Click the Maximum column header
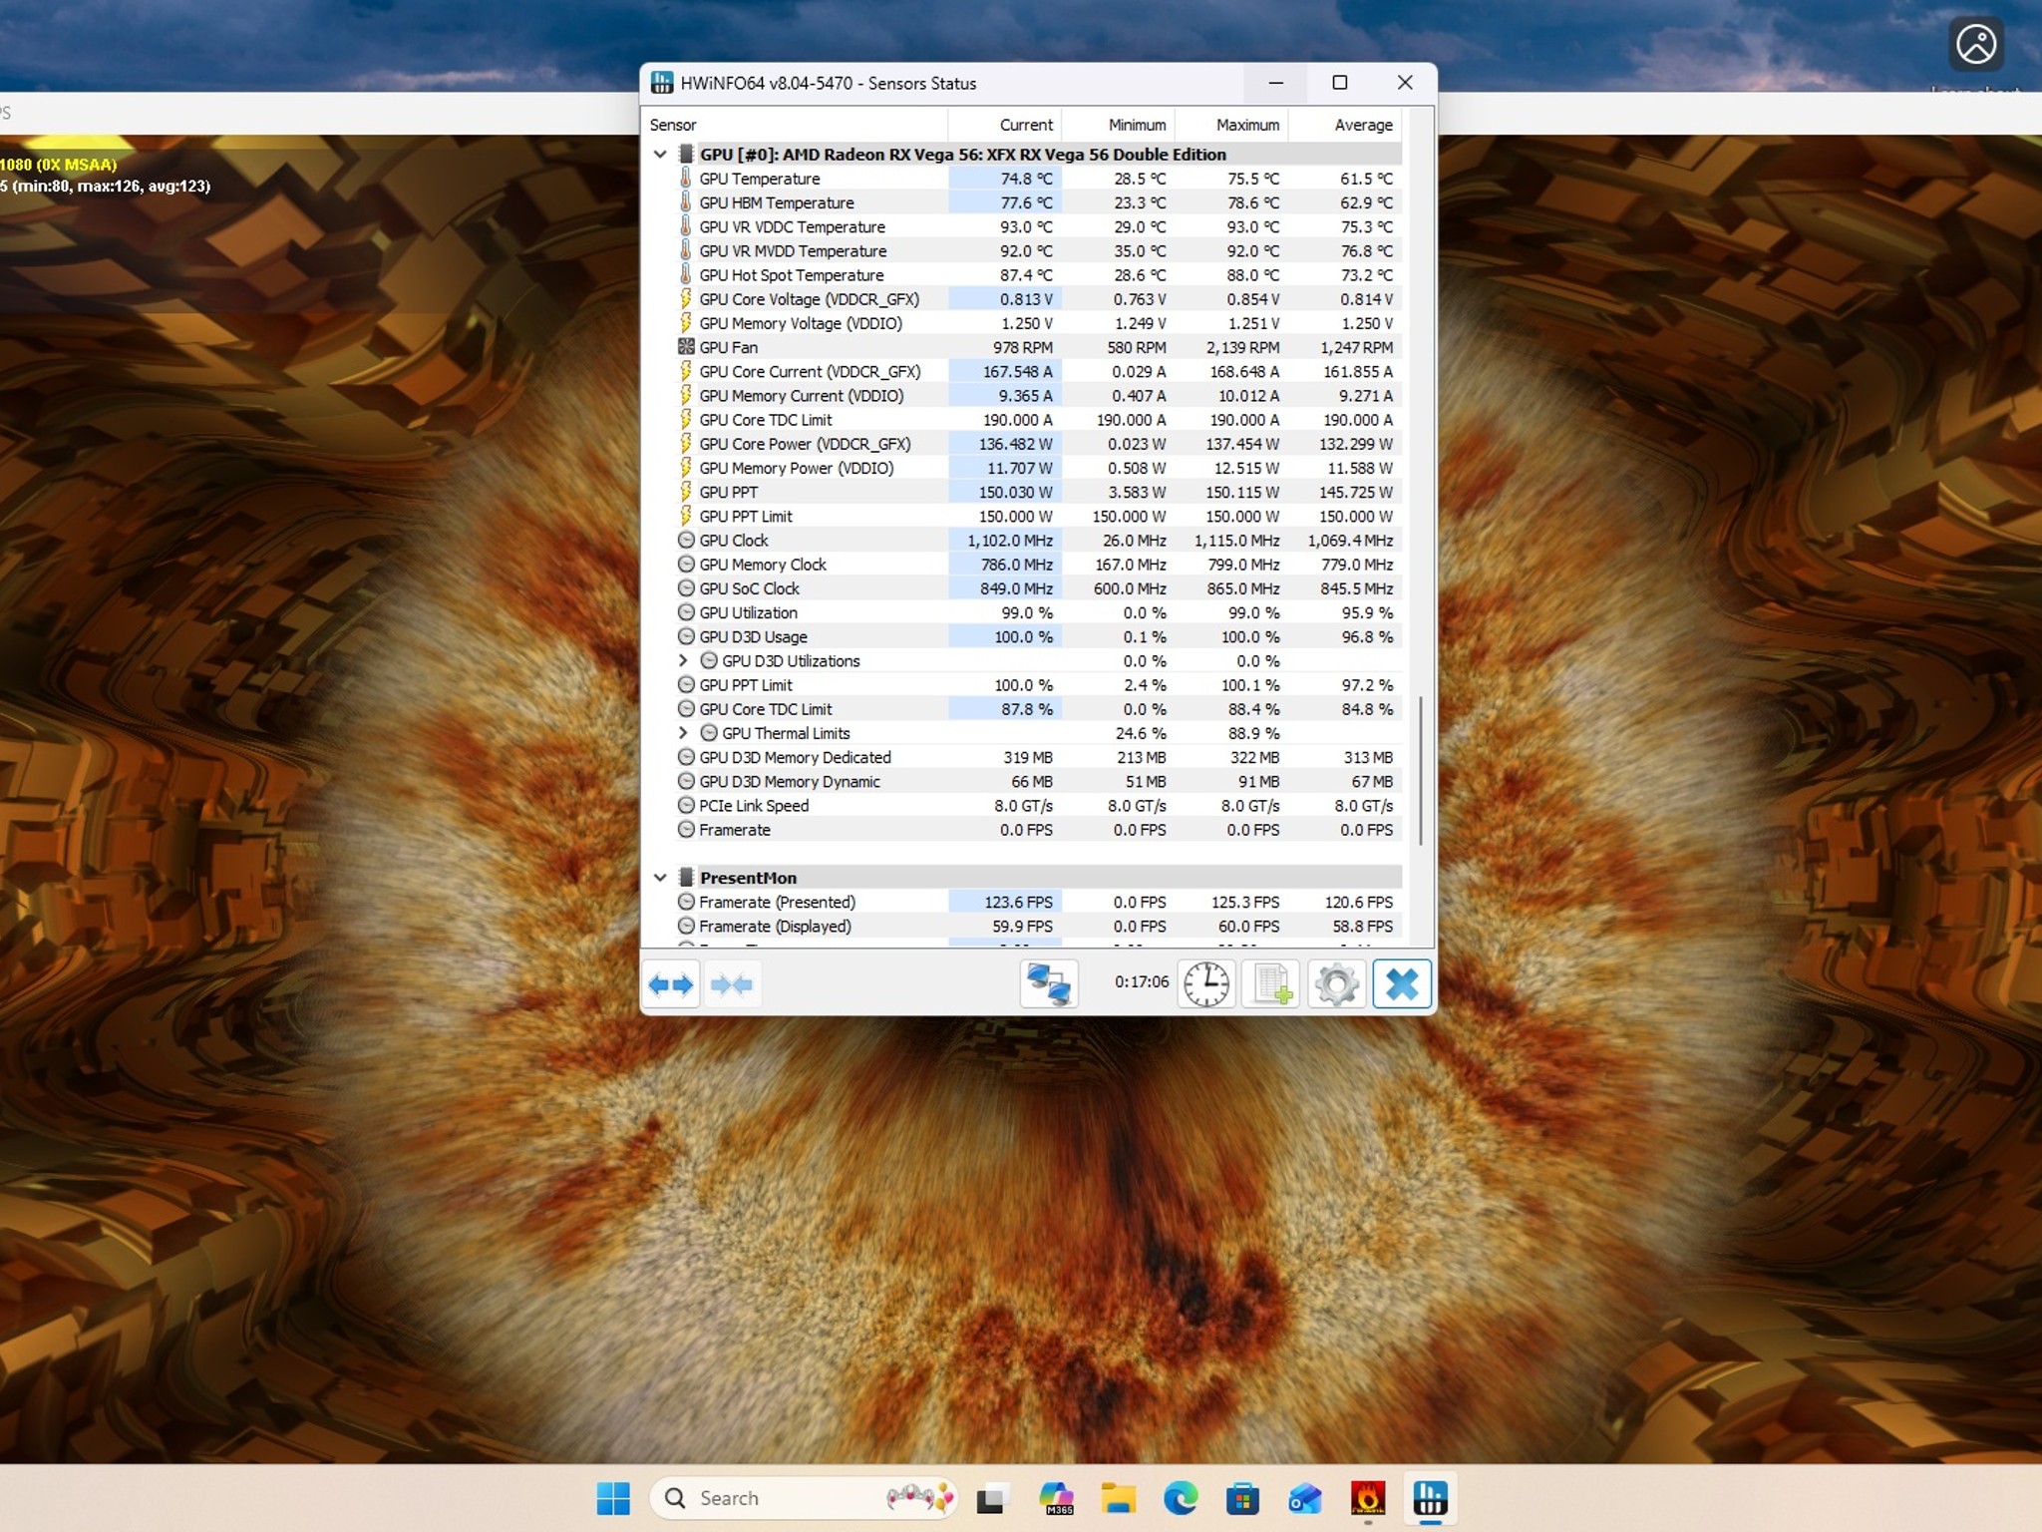Viewport: 2042px width, 1532px height. (x=1232, y=125)
